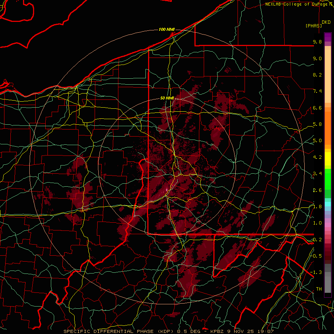The height and width of the screenshot is (334, 334).
Task: Click the 9.0 value on the color scale
Action: tap(317, 59)
